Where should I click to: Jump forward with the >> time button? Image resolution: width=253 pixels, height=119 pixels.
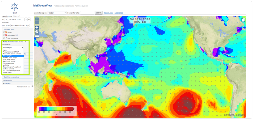pos(29,19)
